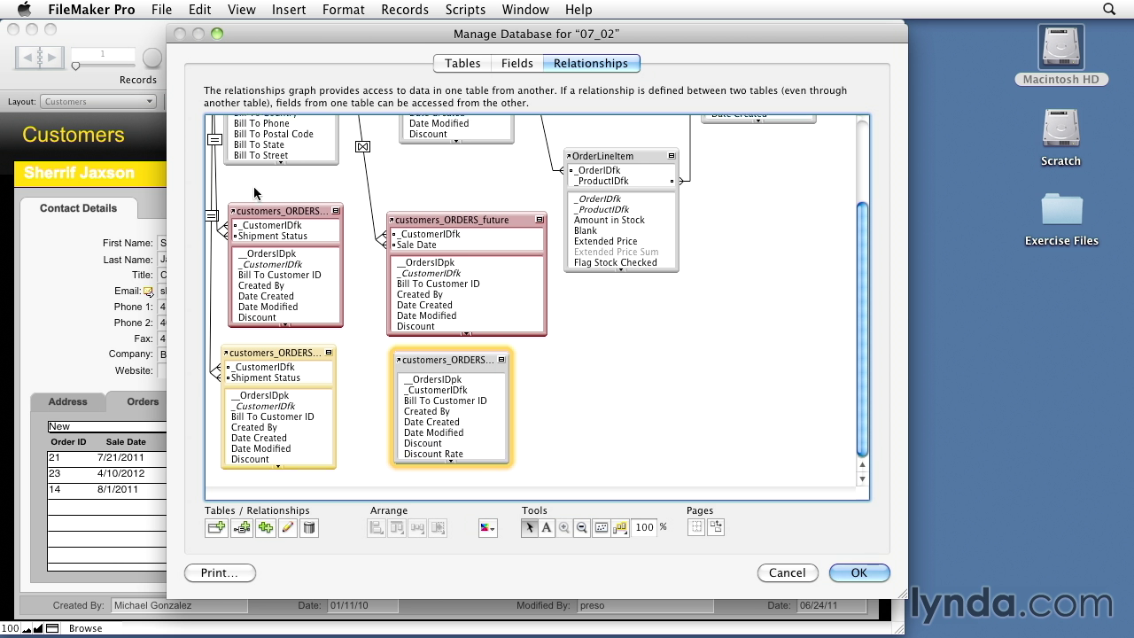
Task: Select Sale Date in customers_ORDERS_future
Action: tap(416, 245)
